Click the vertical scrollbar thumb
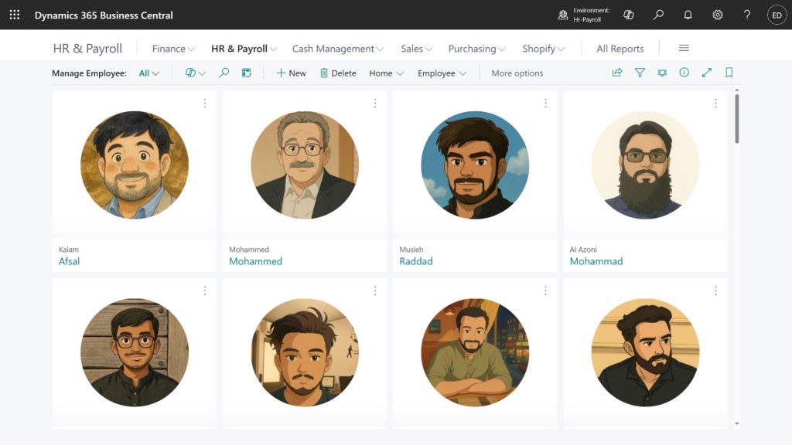This screenshot has width=792, height=445. coord(736,118)
